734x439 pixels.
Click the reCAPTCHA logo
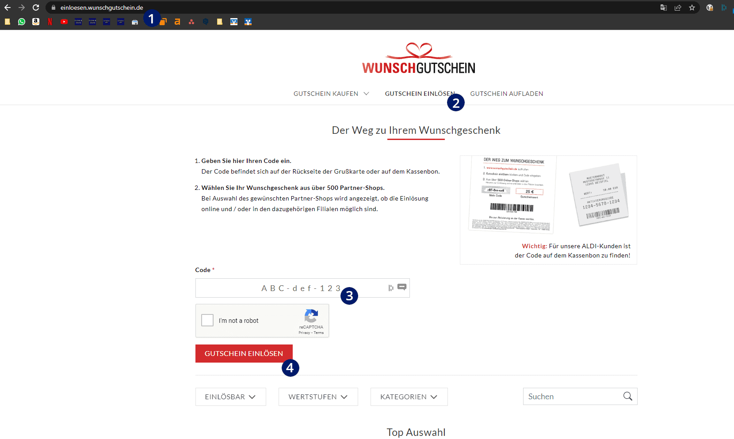311,316
